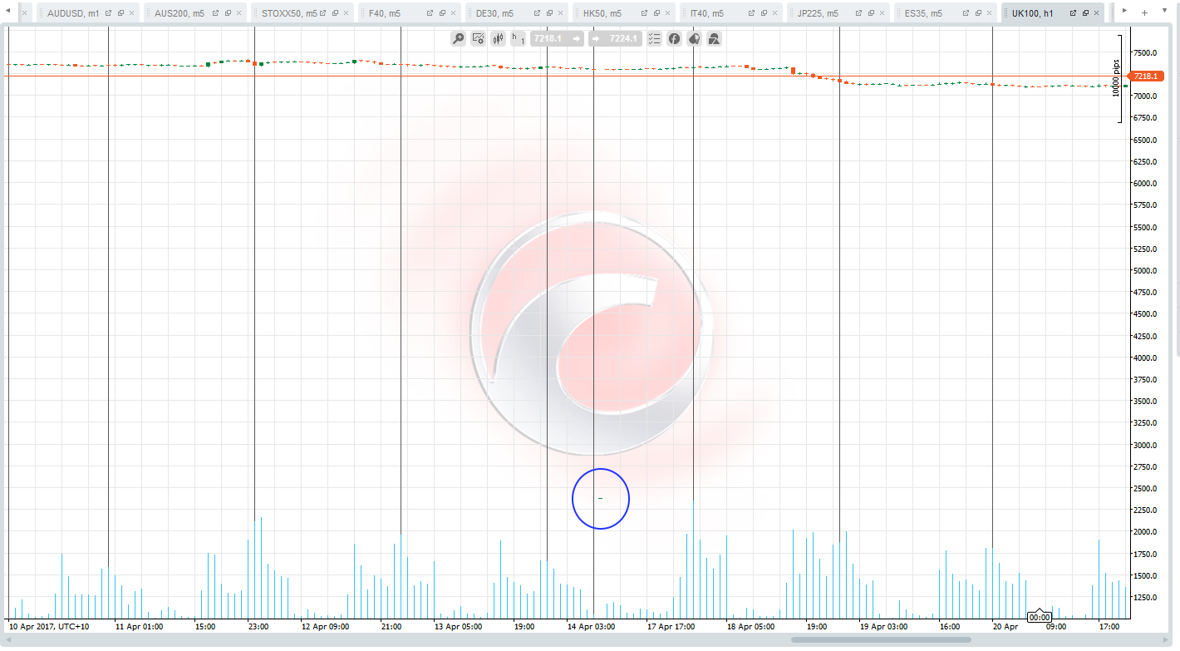Close the F40, m5 tab
The image size is (1180, 651).
click(453, 13)
